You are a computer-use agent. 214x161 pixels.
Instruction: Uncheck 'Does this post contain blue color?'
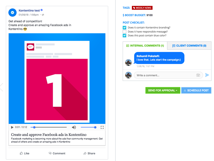(124, 36)
